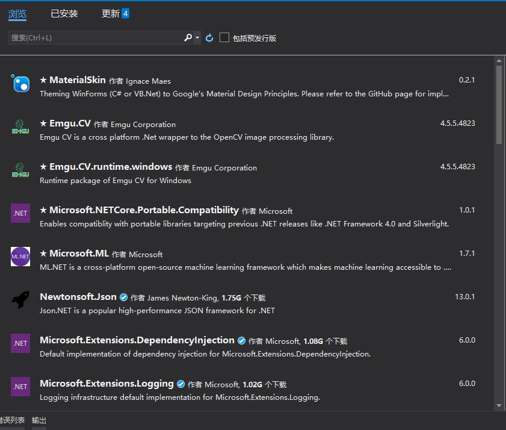Expand the search history dropdown arrow

point(197,38)
